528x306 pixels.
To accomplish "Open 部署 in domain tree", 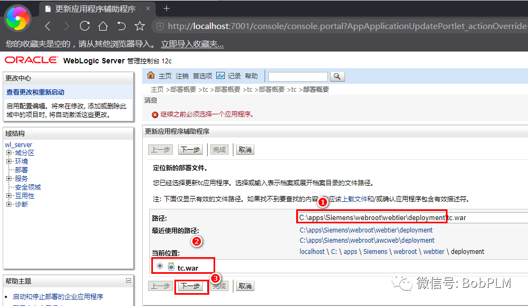I will pyautogui.click(x=21, y=170).
